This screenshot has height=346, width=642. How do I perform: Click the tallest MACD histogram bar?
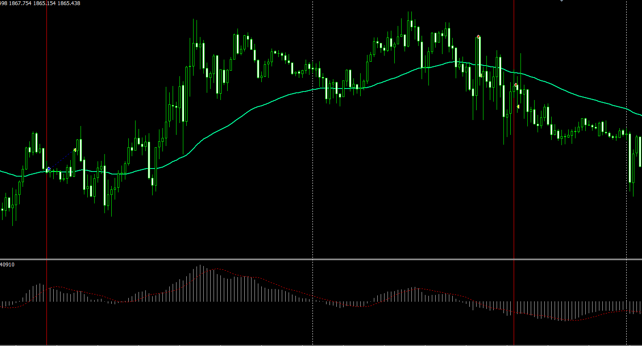point(200,283)
